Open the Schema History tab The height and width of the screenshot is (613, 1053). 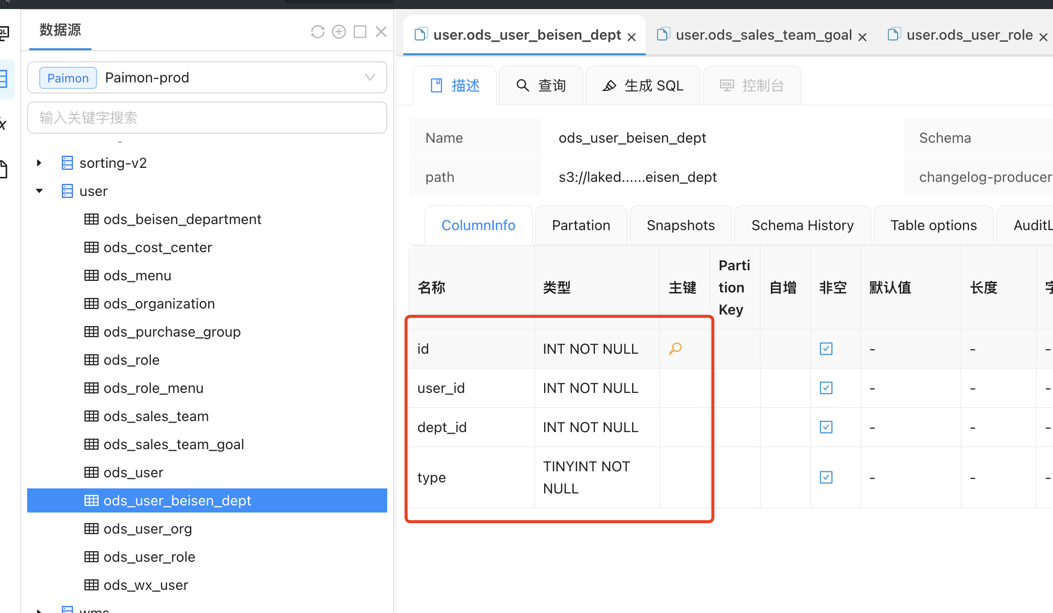tap(802, 225)
